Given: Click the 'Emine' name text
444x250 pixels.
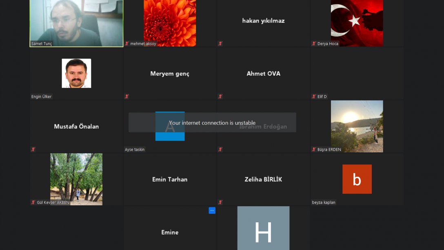Looking at the screenshot, I should [170, 232].
